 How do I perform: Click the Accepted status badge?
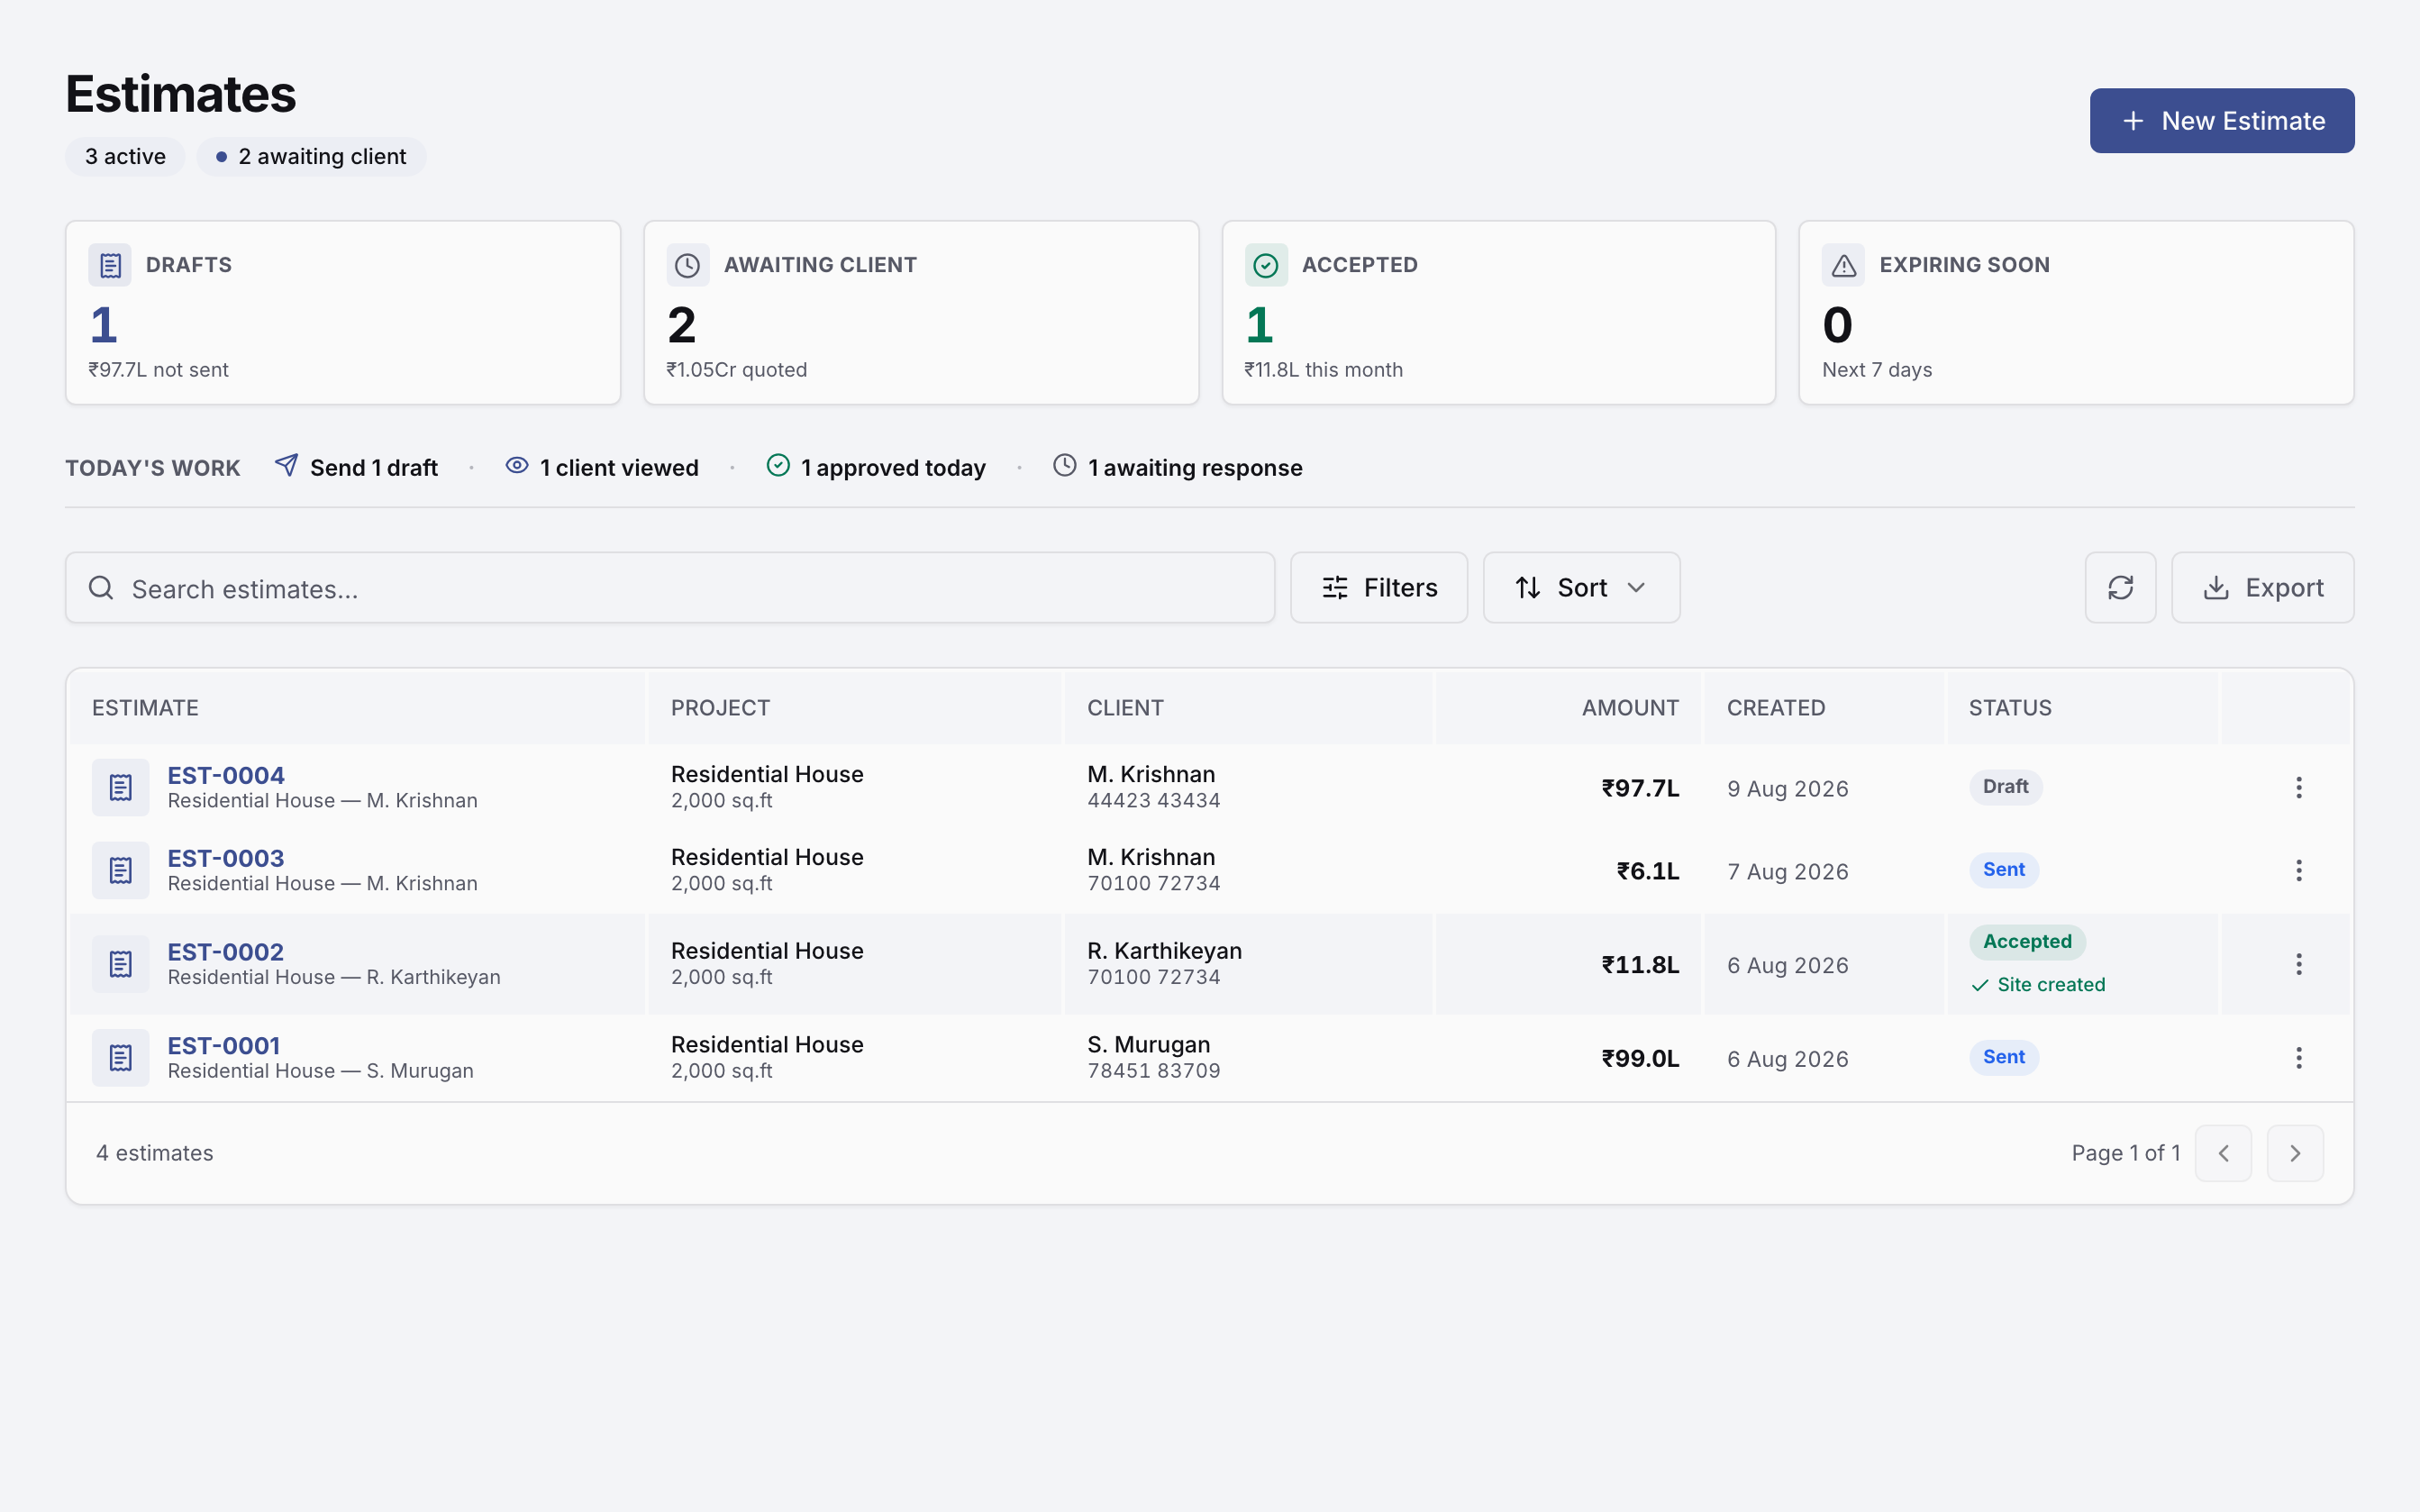2027,942
